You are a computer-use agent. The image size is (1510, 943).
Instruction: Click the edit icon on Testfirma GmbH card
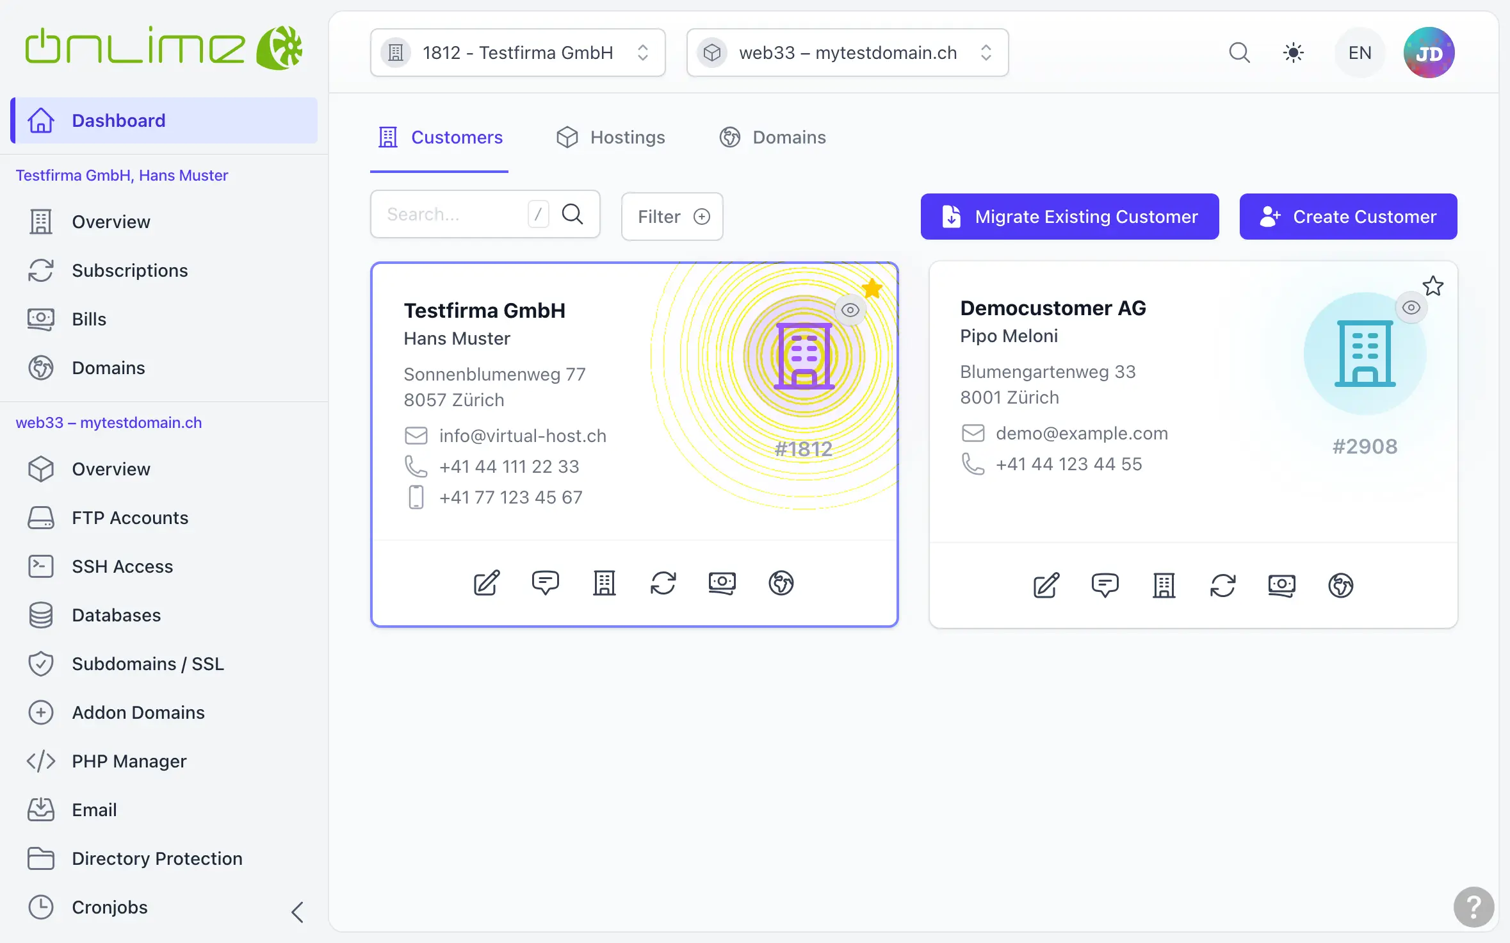point(487,583)
